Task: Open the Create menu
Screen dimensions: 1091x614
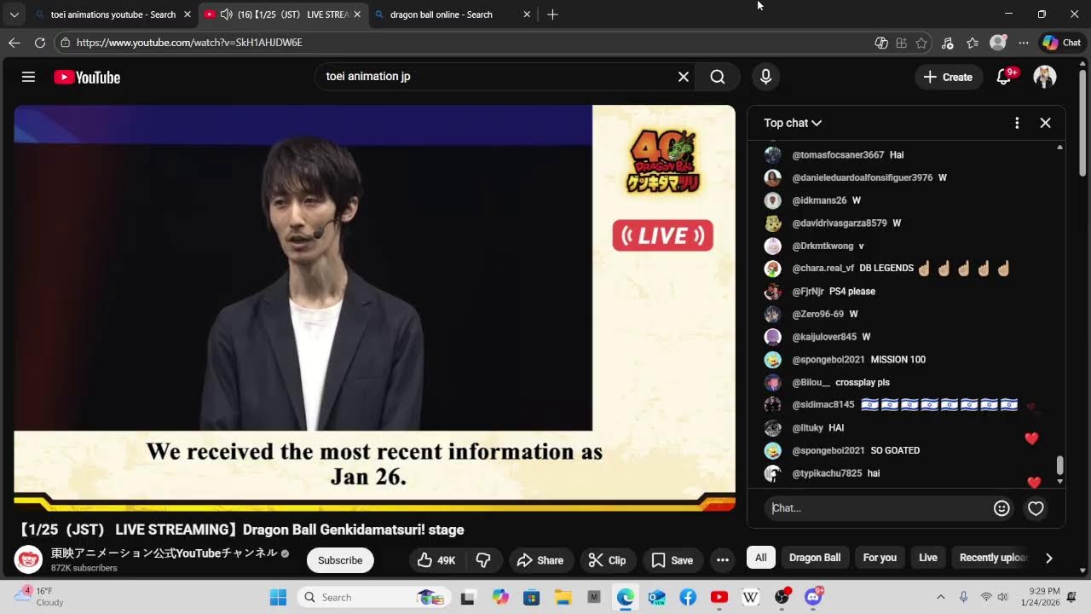Action: pyautogui.click(x=948, y=77)
